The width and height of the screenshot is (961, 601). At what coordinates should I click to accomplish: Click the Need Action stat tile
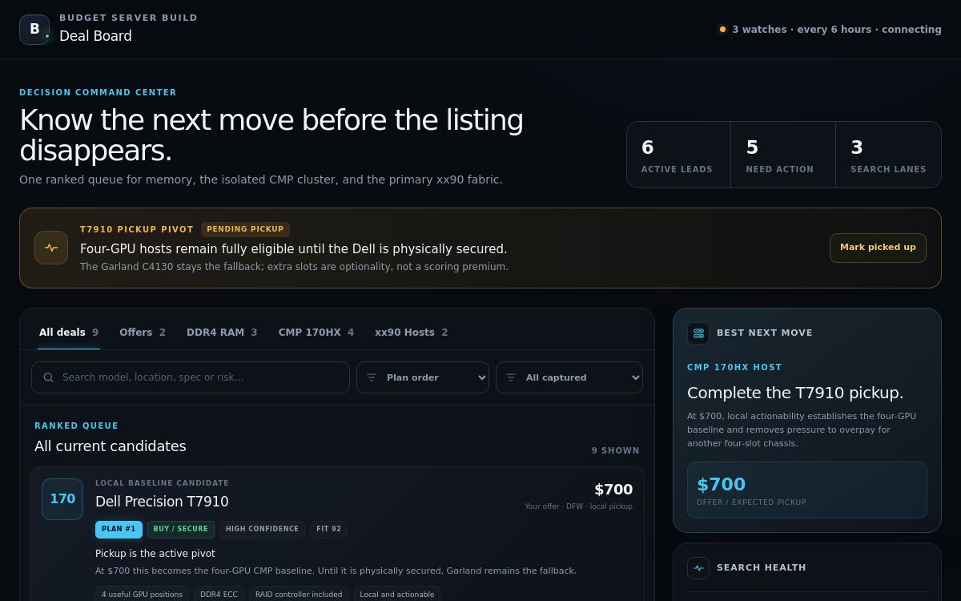click(783, 155)
